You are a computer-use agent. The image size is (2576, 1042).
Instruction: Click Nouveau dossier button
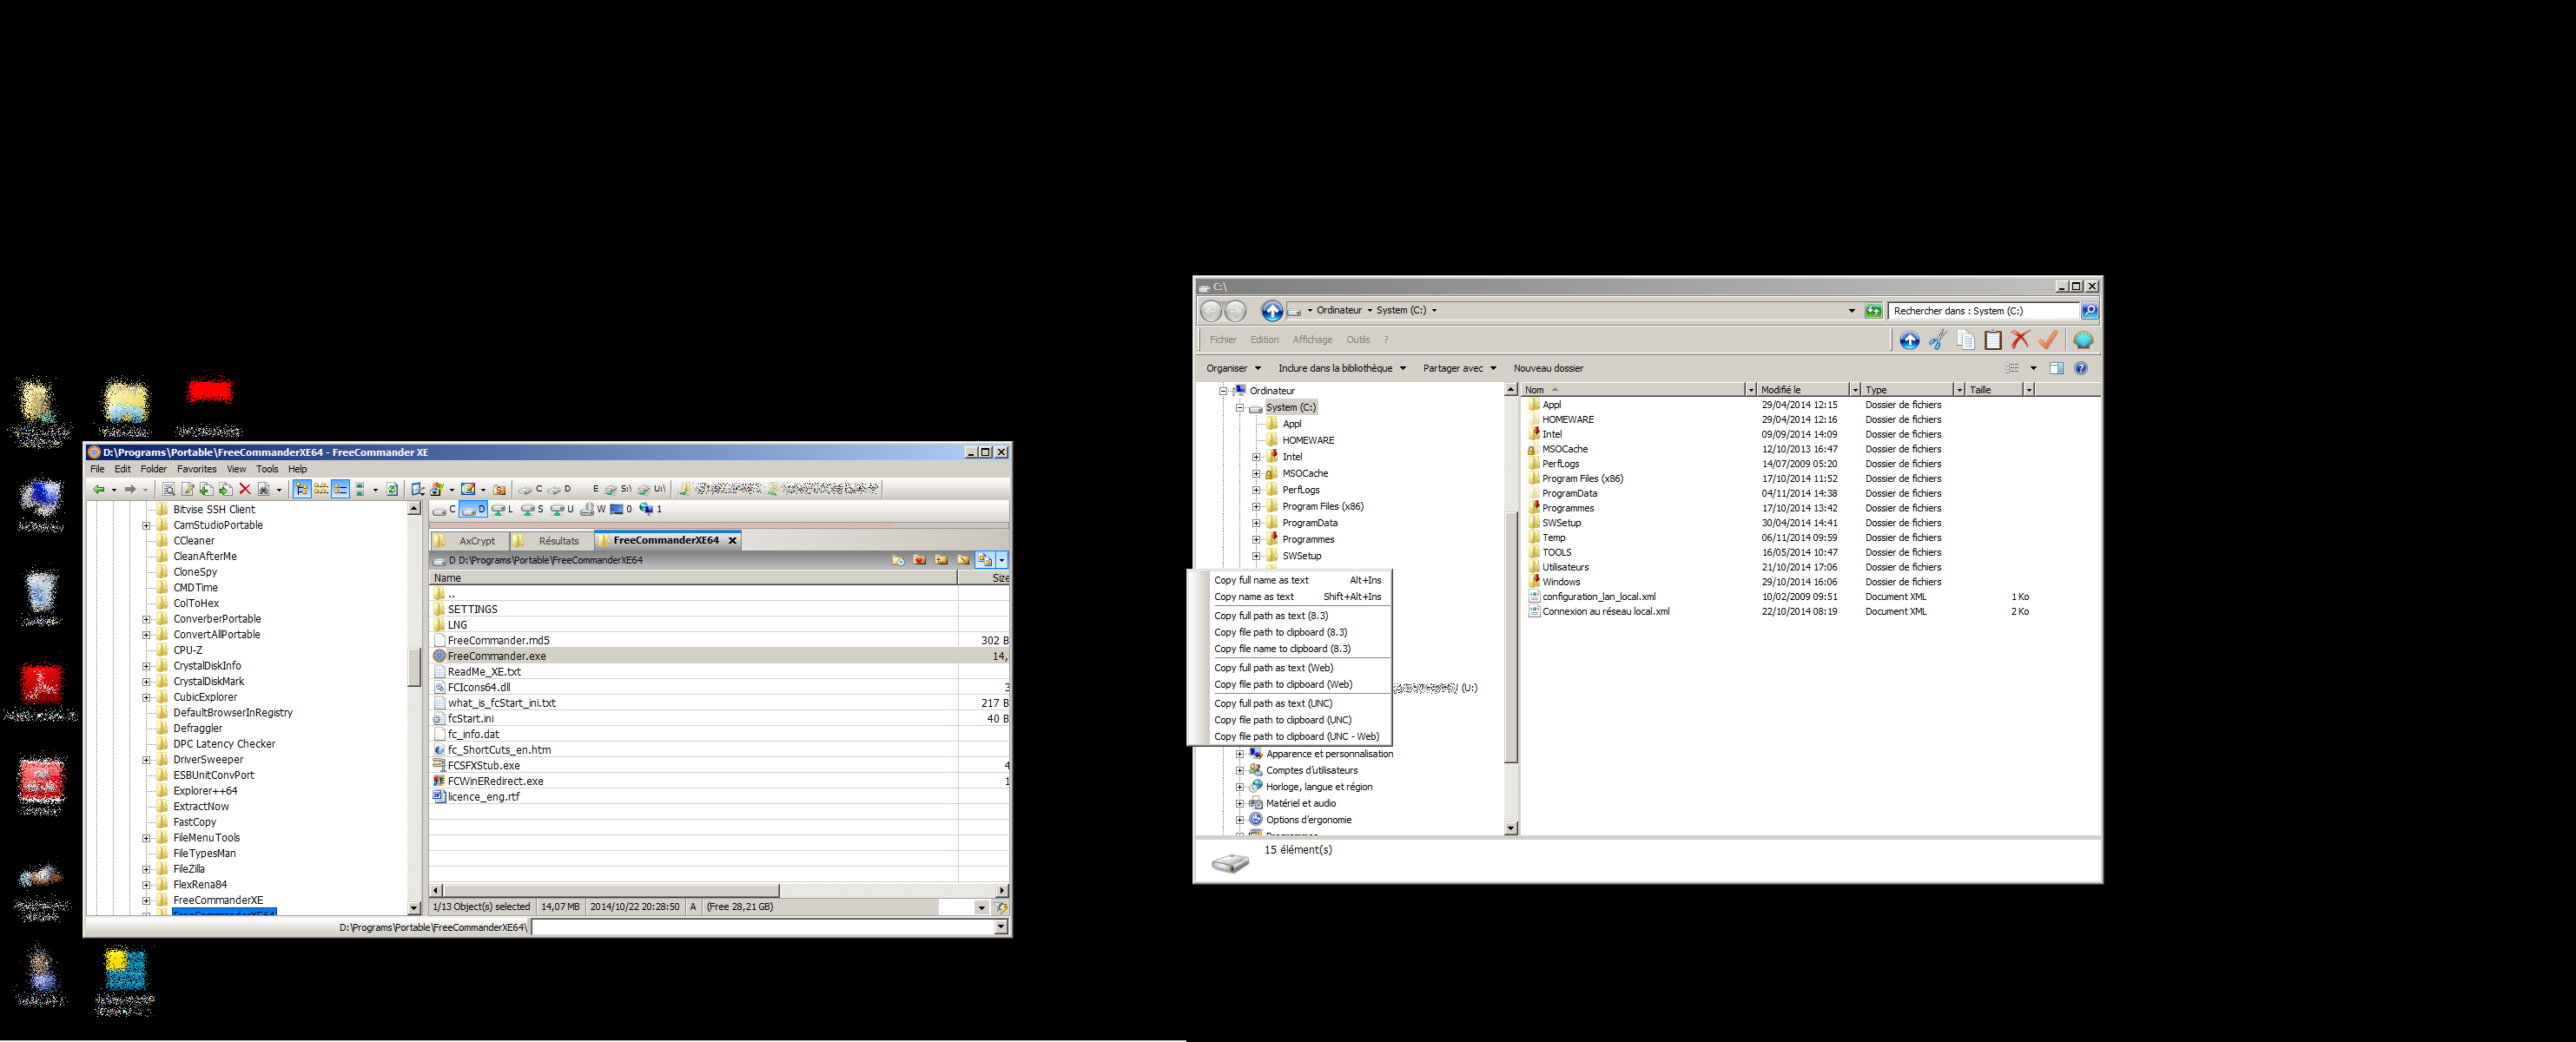point(1548,368)
